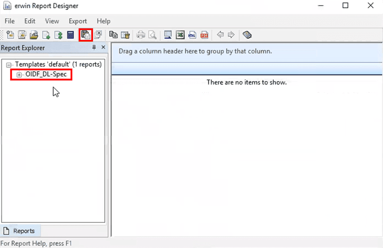This screenshot has height=248, width=383.
Task: Close the Report Explorer panel
Action: tap(103, 47)
